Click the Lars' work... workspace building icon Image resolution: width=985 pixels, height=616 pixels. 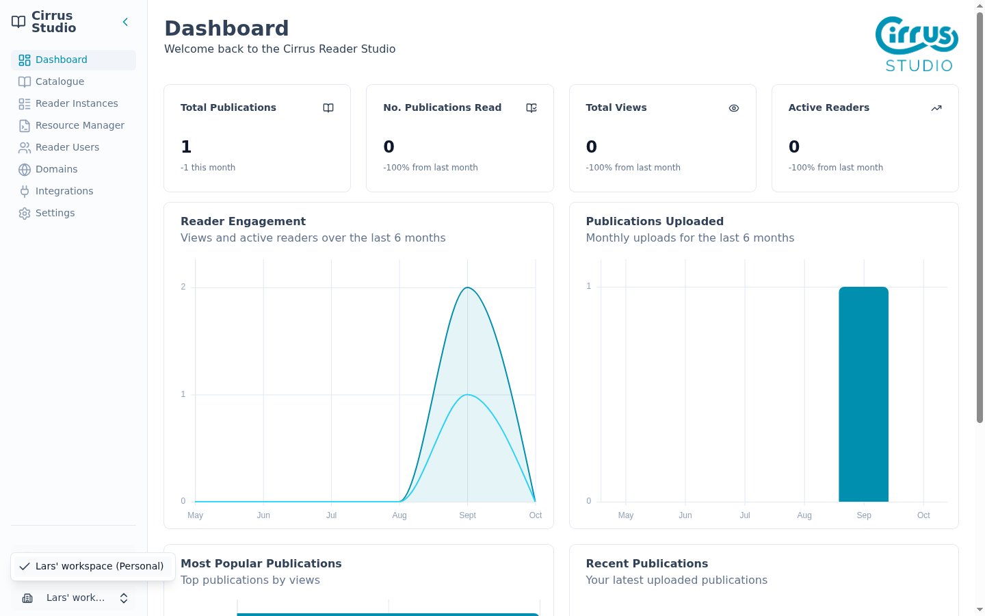[27, 598]
